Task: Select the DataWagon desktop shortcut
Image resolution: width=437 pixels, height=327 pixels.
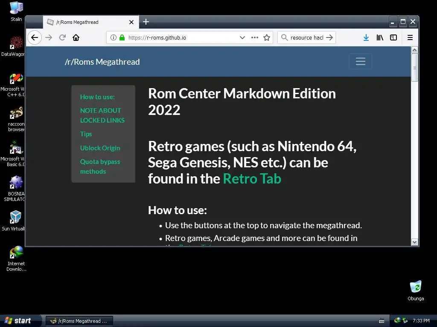Action: (x=13, y=46)
